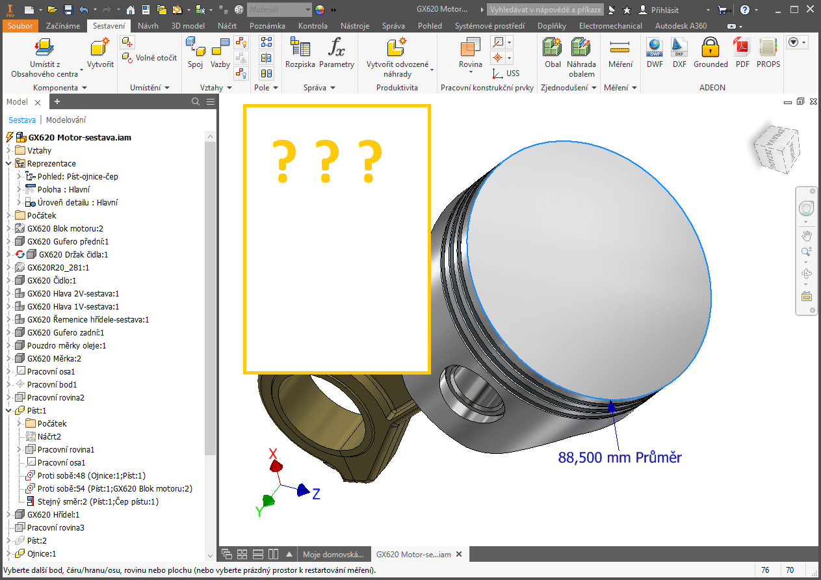Collapse the Reprezentace tree node

(8, 164)
